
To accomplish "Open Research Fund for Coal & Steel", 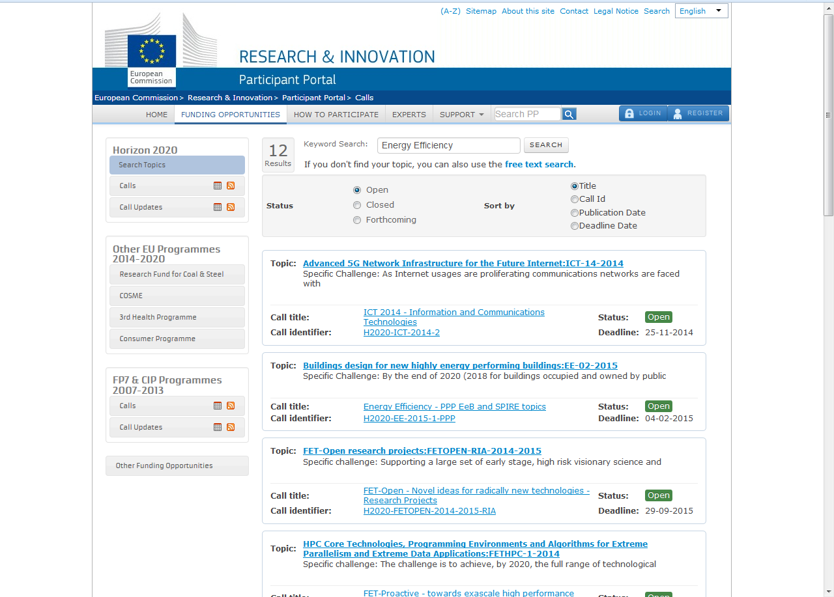I will (177, 274).
